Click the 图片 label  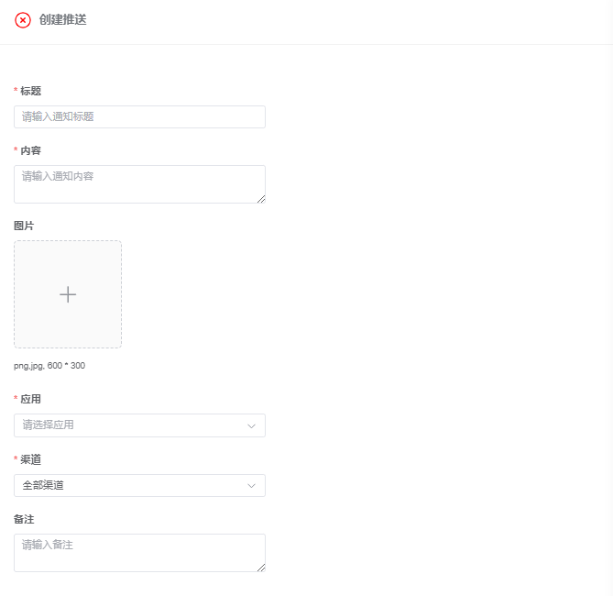(24, 226)
